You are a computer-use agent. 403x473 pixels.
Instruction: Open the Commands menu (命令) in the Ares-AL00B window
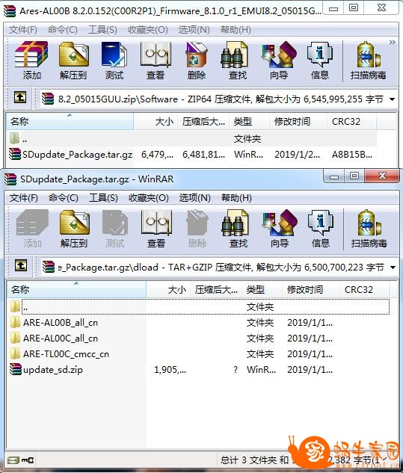[x=63, y=30]
